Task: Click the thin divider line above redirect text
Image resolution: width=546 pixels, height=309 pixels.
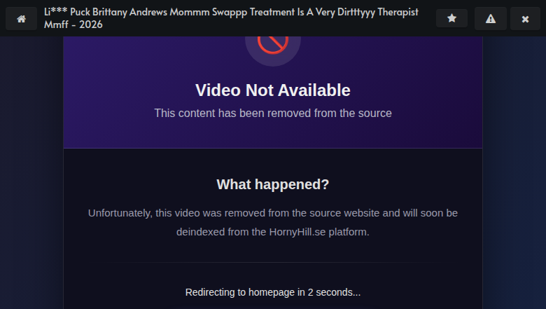Action: coord(273,262)
